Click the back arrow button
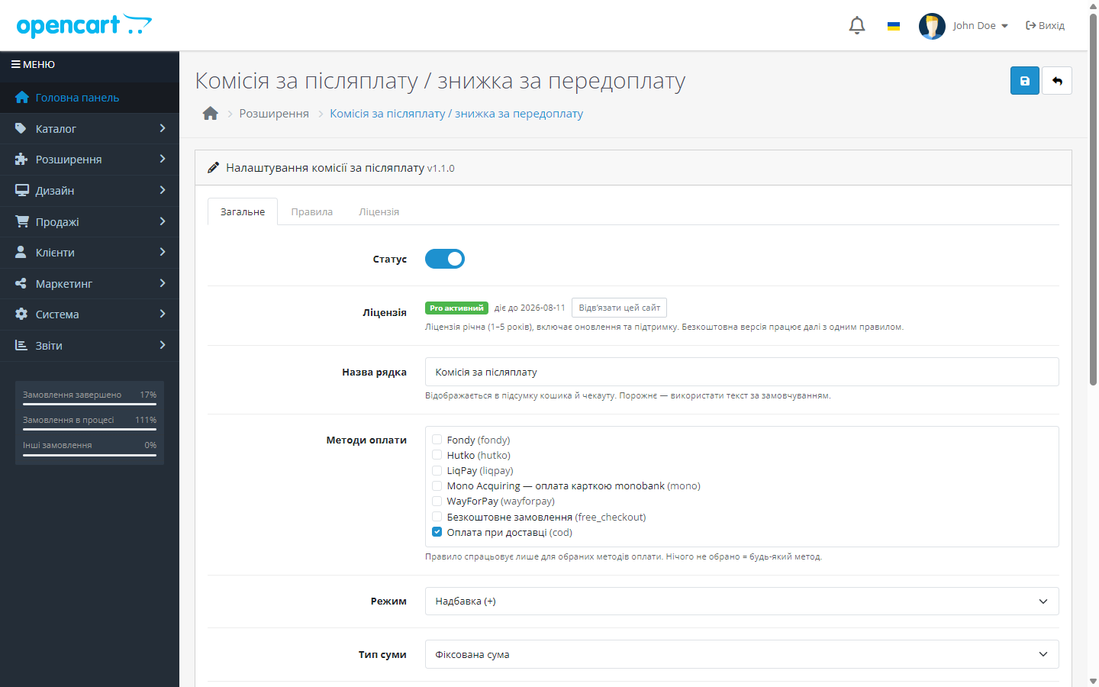The height and width of the screenshot is (687, 1099). [x=1057, y=81]
